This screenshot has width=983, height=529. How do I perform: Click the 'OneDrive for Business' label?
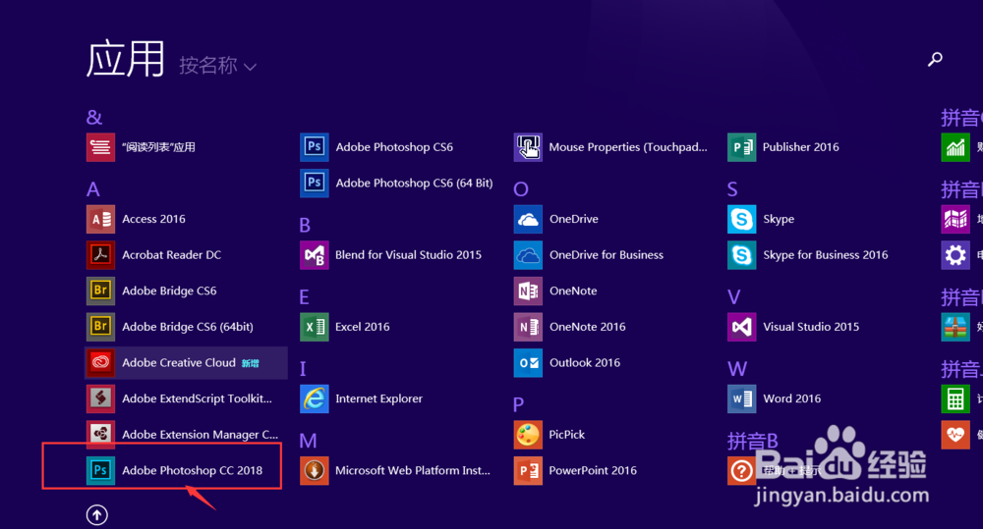tap(607, 255)
